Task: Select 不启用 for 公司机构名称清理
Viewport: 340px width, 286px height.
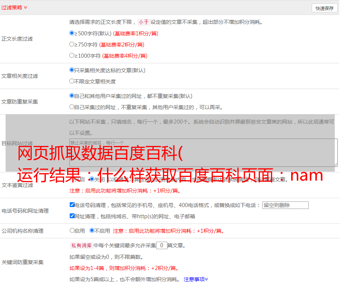Action: (92, 231)
